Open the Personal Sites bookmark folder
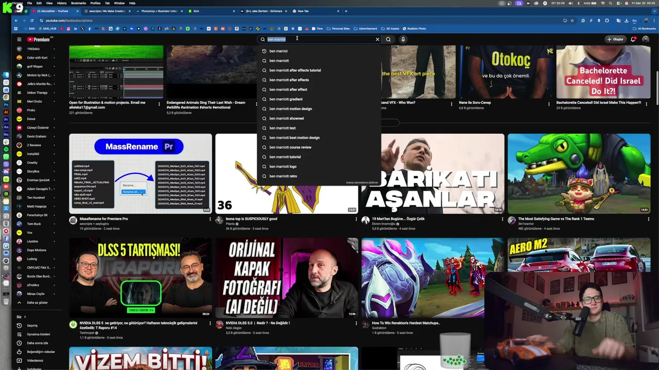 click(338, 29)
